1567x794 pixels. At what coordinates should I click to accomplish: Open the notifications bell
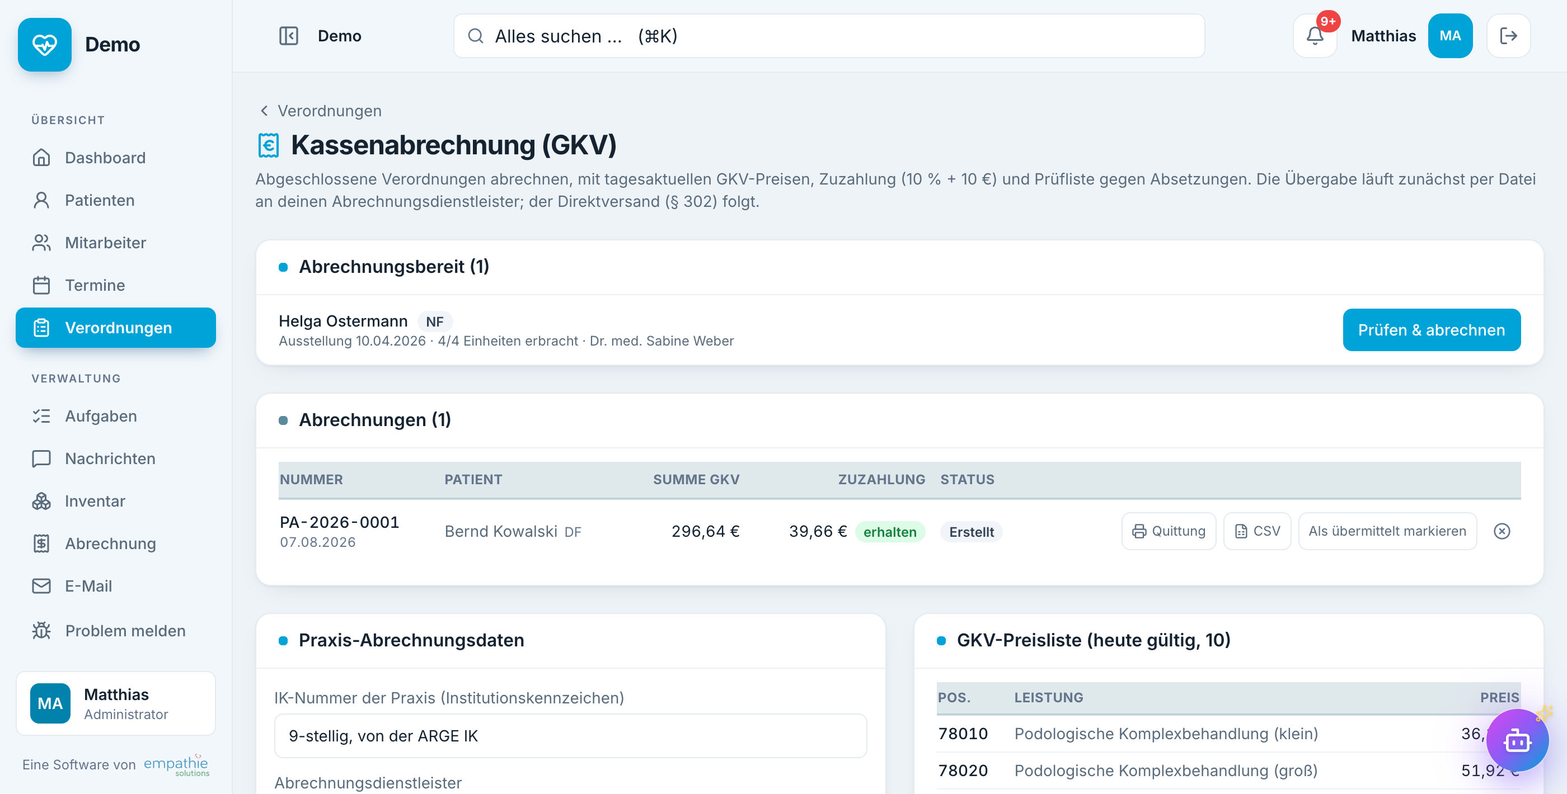(x=1315, y=36)
